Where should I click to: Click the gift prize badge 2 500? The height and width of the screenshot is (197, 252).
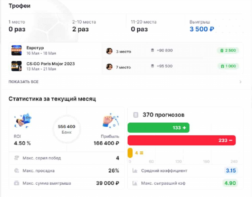coord(228,51)
